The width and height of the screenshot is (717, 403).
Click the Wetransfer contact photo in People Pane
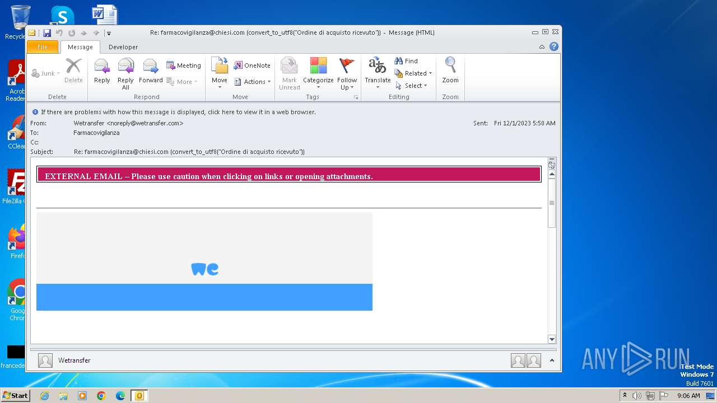click(45, 360)
